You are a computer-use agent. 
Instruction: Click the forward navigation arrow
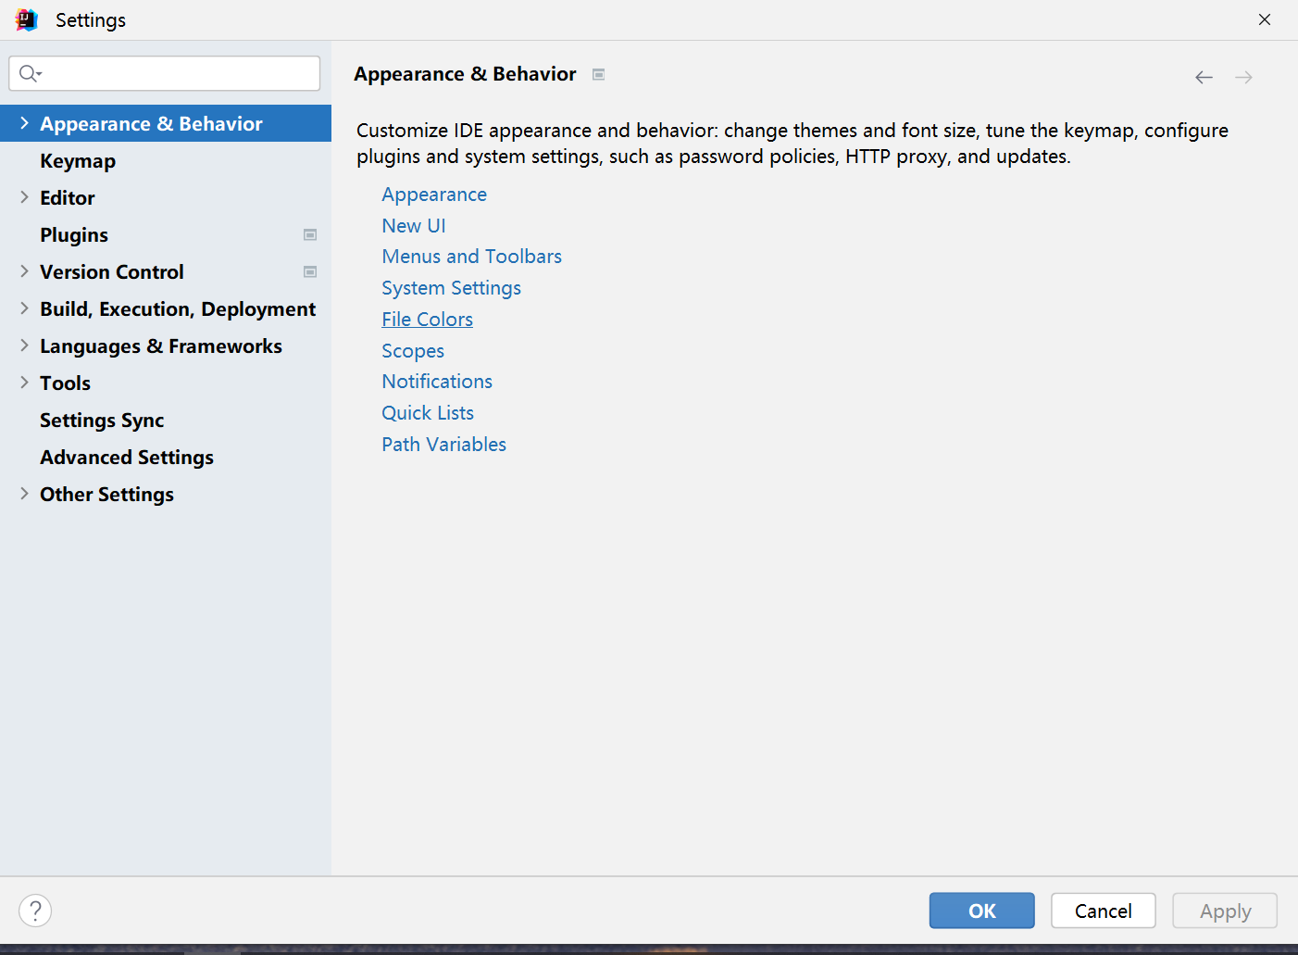[1243, 78]
